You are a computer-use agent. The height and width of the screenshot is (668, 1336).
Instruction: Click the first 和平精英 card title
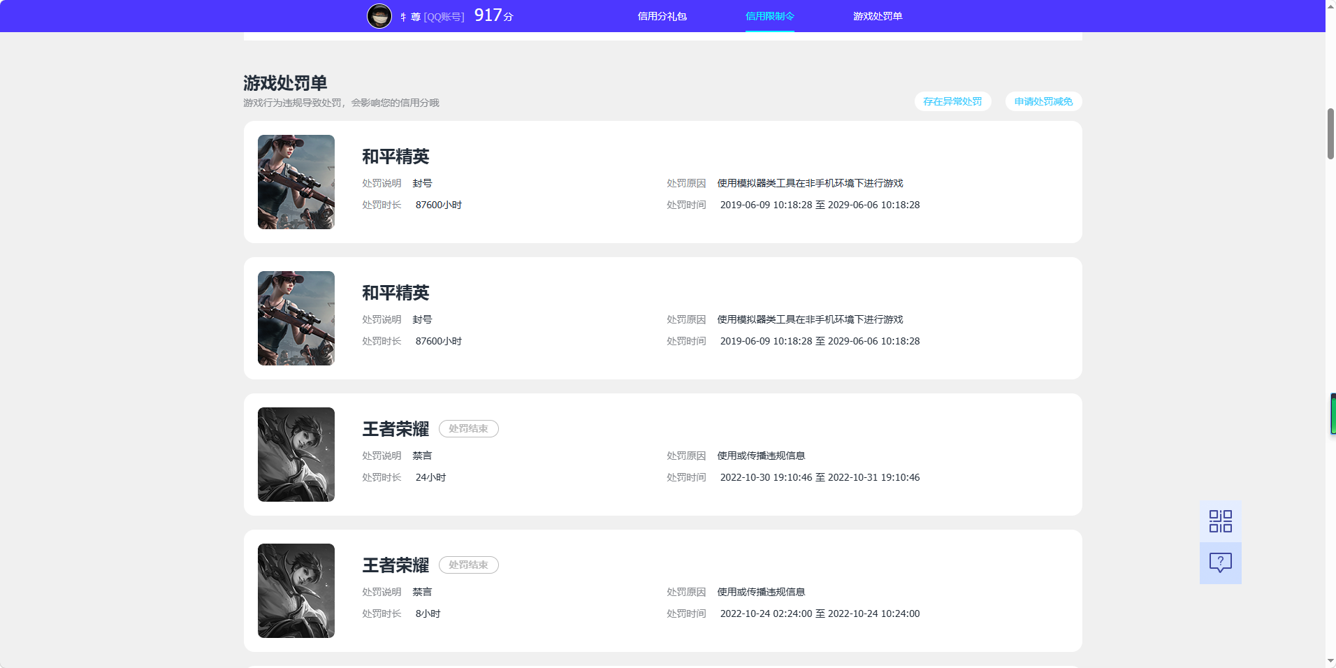[x=395, y=157]
